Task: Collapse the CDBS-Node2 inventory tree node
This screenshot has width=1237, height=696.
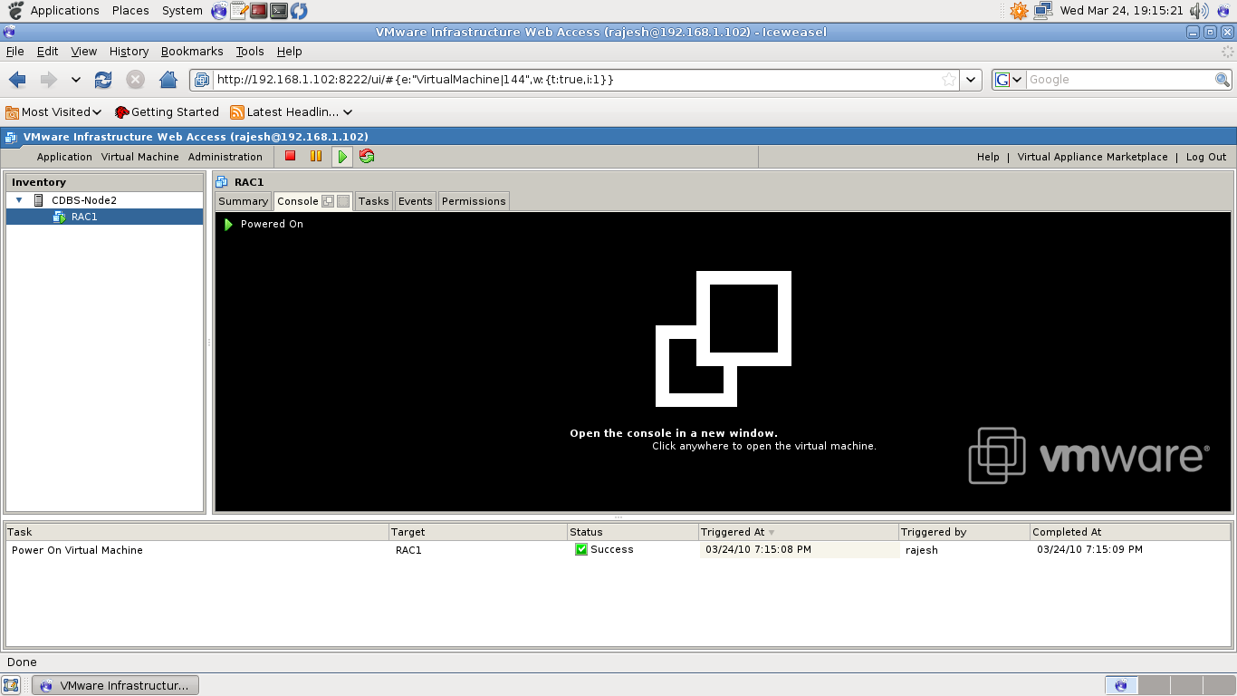Action: coord(19,200)
